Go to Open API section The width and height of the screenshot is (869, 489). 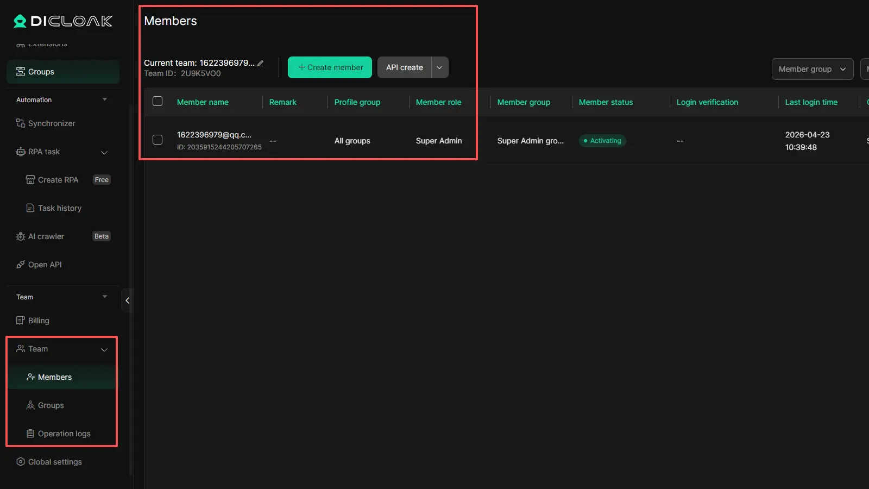(45, 265)
